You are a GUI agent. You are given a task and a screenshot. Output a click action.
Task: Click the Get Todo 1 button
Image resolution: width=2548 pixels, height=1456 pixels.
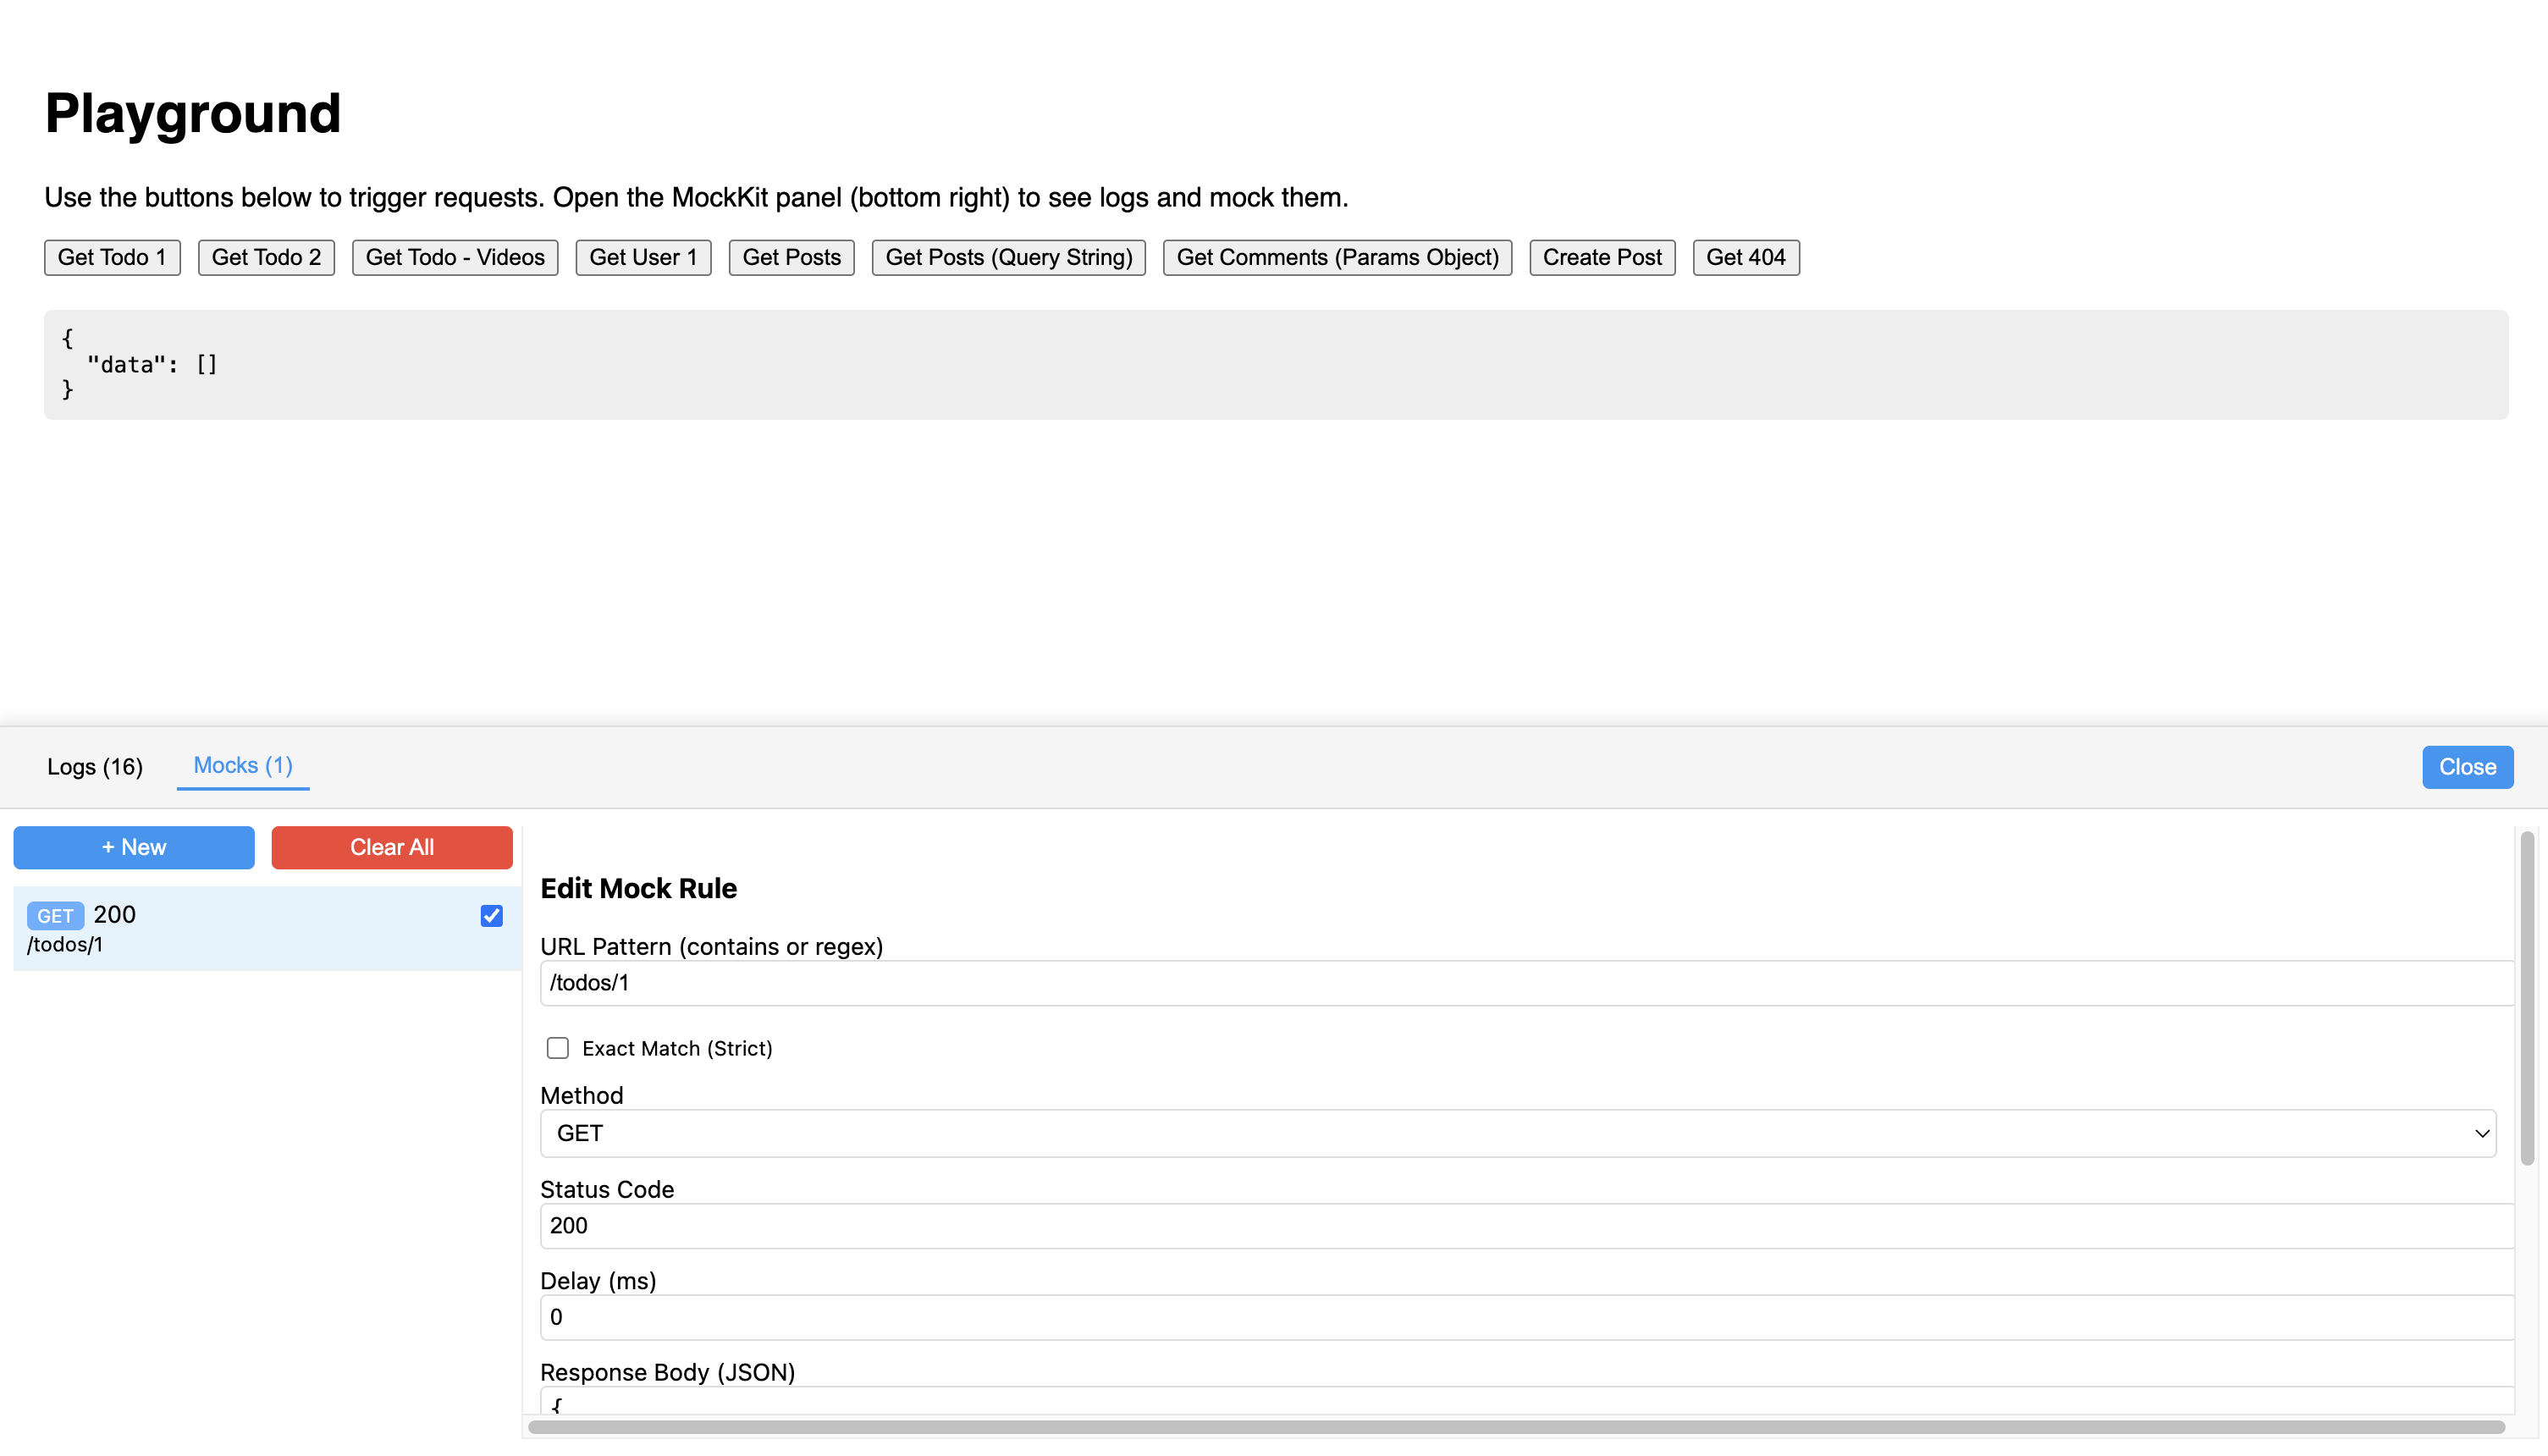pyautogui.click(x=112, y=257)
